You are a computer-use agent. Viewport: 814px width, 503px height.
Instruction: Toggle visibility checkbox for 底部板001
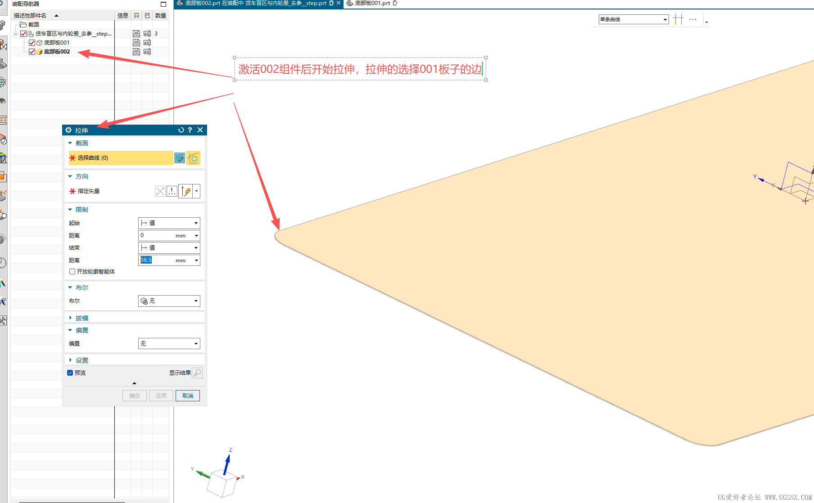pos(32,43)
